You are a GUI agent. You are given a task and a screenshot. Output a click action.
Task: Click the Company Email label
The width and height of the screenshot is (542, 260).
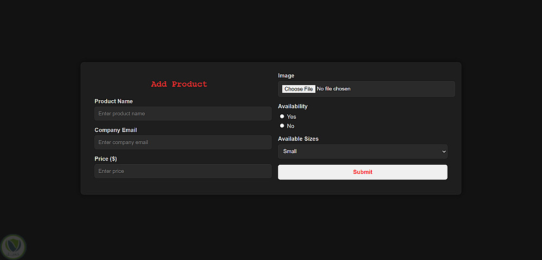coord(115,130)
